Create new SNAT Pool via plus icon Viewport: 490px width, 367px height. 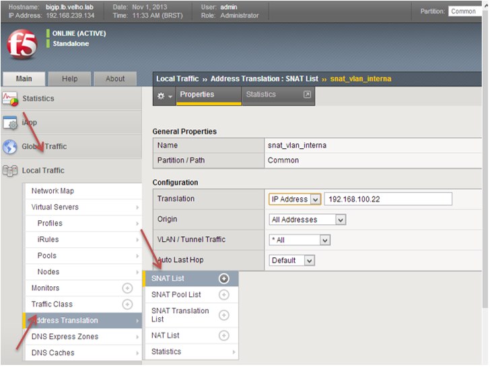pyautogui.click(x=224, y=295)
